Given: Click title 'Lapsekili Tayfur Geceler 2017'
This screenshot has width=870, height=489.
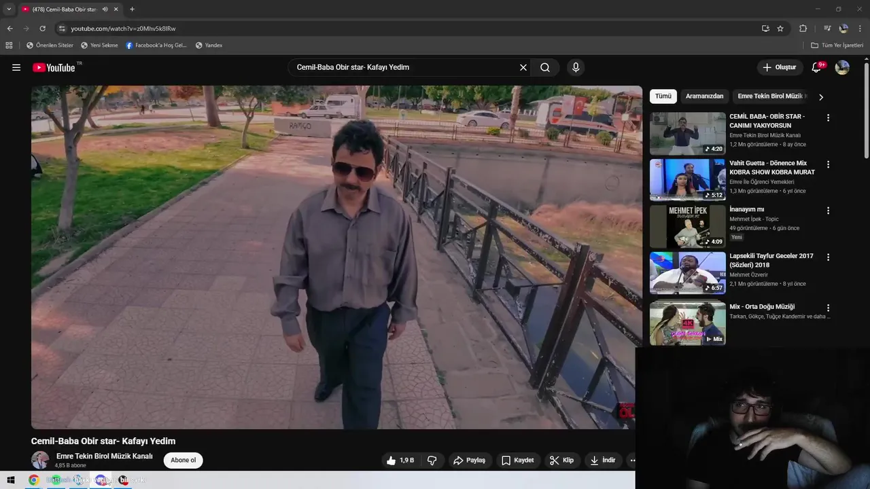Looking at the screenshot, I should [771, 261].
